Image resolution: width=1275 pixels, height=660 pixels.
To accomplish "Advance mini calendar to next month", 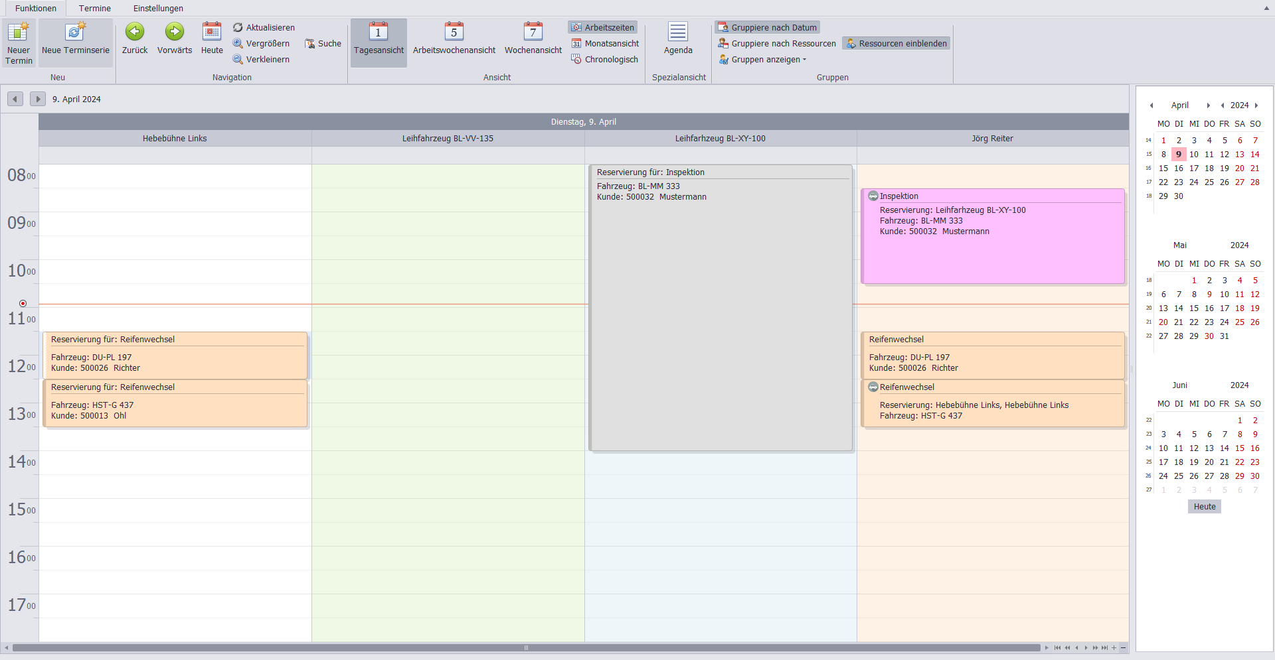I will (1208, 105).
